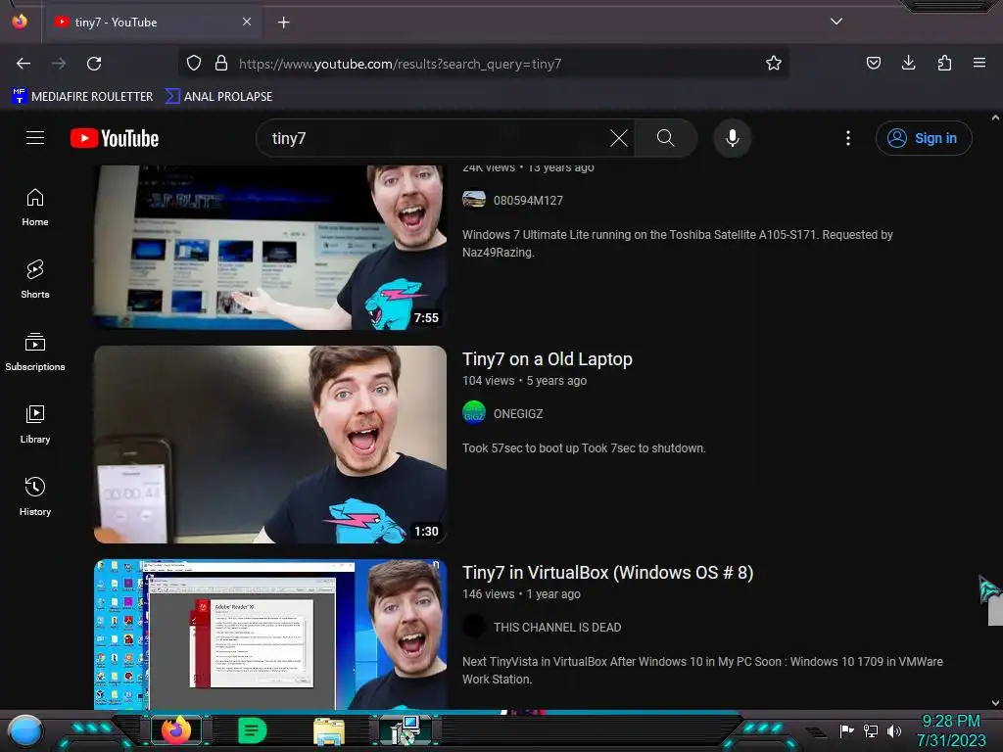The image size is (1003, 752).
Task: Click the Start orb button
Action: click(x=25, y=730)
